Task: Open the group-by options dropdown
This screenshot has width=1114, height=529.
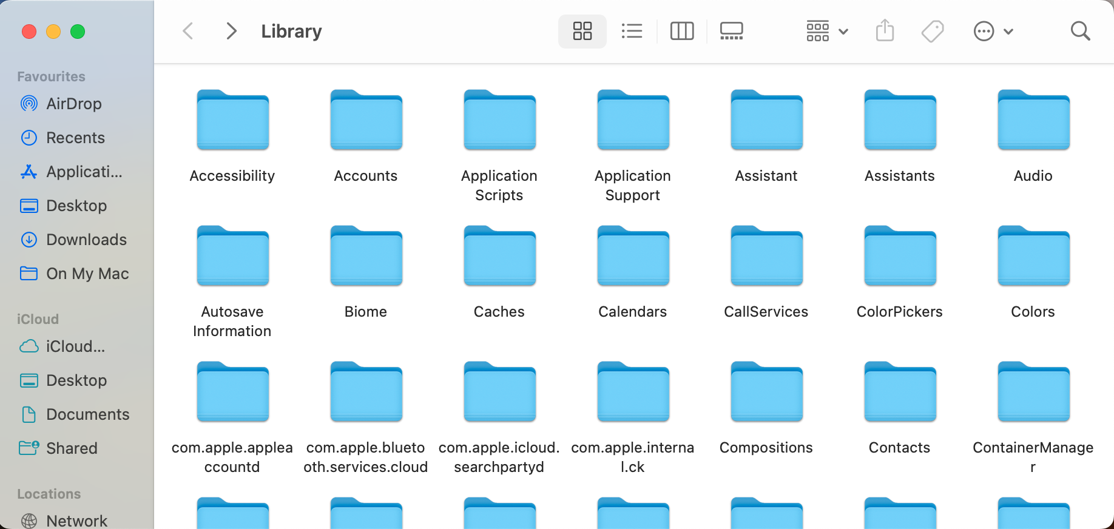Action: [827, 31]
